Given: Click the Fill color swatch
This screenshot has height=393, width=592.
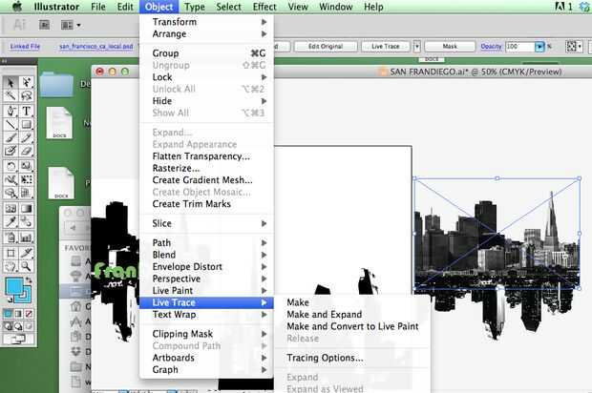Looking at the screenshot, I should pos(13,286).
